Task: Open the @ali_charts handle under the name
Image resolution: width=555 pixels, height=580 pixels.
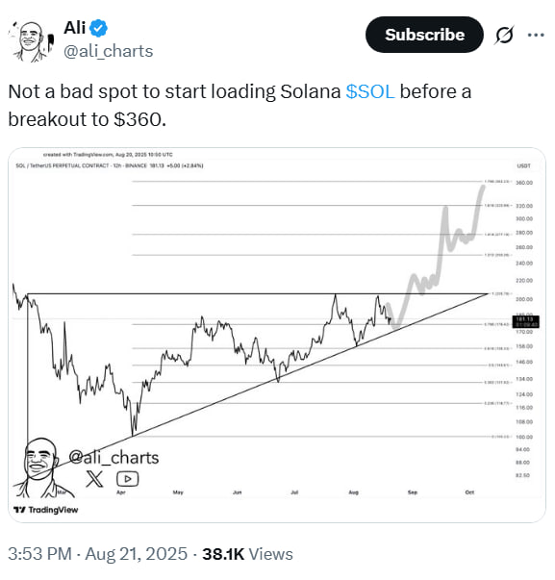Action: coord(109,51)
